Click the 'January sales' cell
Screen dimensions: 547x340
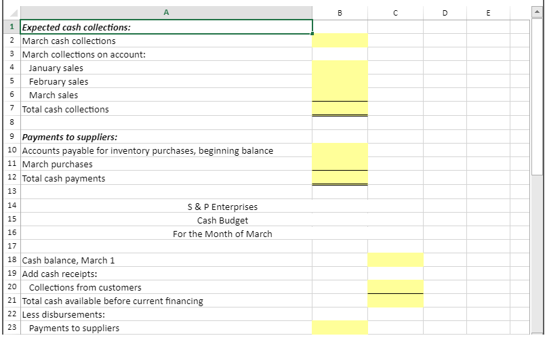166,68
